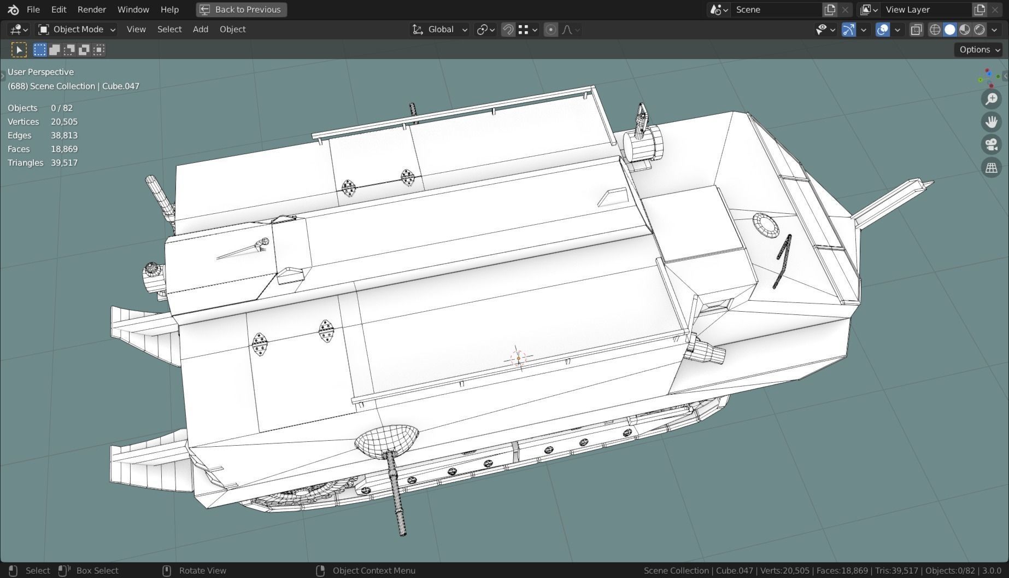Toggle snapping magnet icon
Viewport: 1009px width, 578px height.
[x=508, y=30]
